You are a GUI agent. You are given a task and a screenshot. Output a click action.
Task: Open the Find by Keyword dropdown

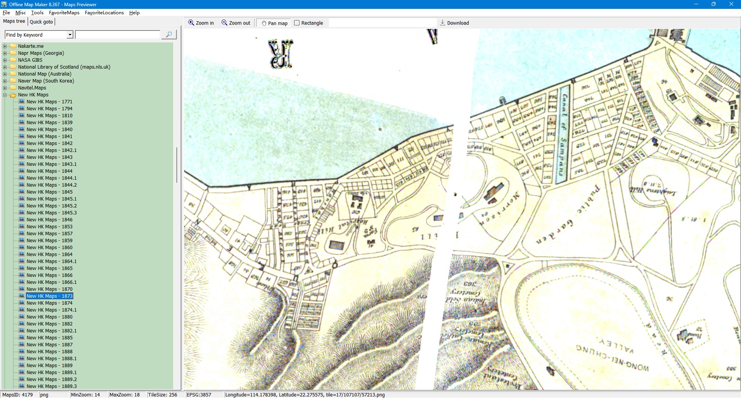coord(70,35)
